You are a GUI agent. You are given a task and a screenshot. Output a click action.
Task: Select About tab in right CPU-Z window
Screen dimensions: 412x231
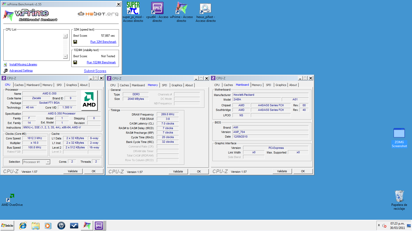pyautogui.click(x=293, y=85)
